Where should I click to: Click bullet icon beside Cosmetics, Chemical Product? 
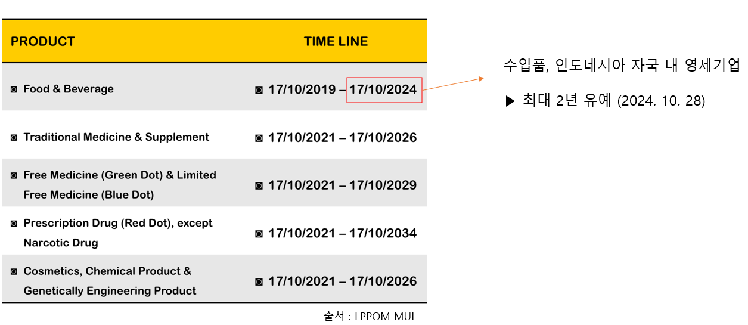pyautogui.click(x=14, y=271)
